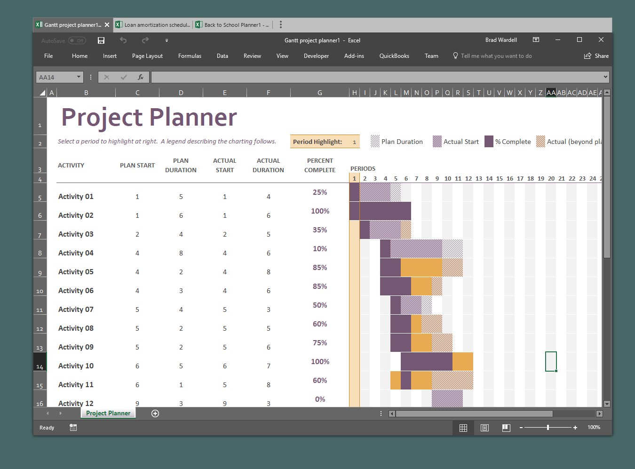Open the Name Box dropdown arrow

pos(79,77)
